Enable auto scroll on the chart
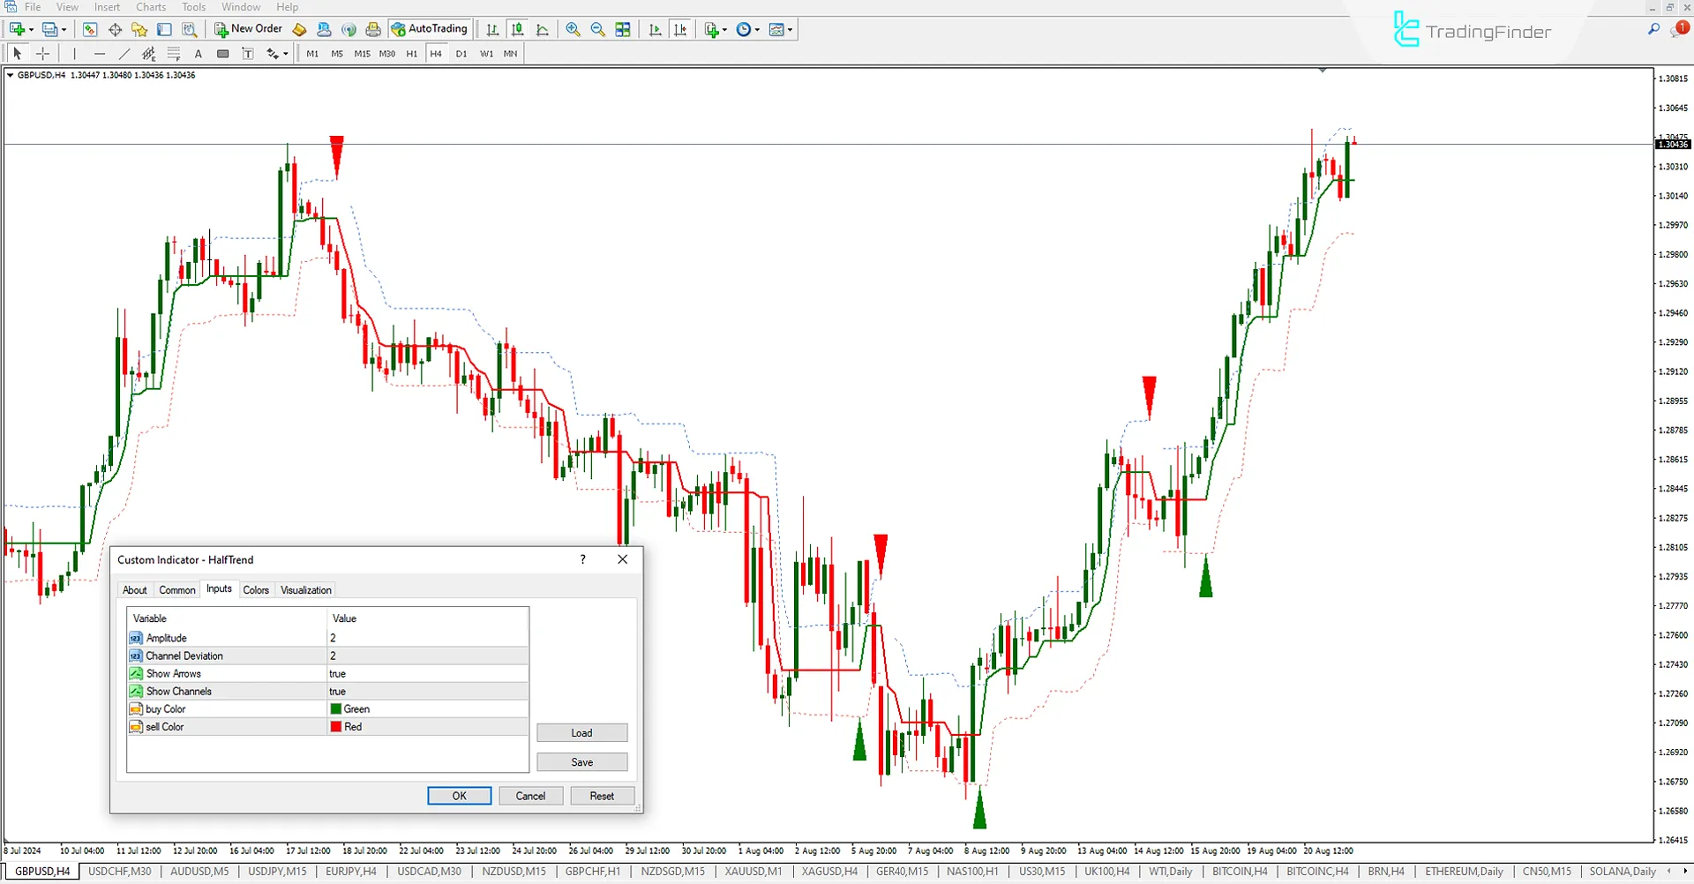 click(655, 29)
